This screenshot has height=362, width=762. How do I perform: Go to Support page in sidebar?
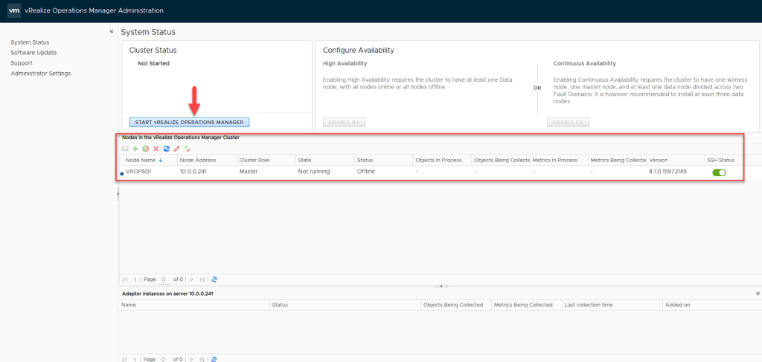pos(22,63)
